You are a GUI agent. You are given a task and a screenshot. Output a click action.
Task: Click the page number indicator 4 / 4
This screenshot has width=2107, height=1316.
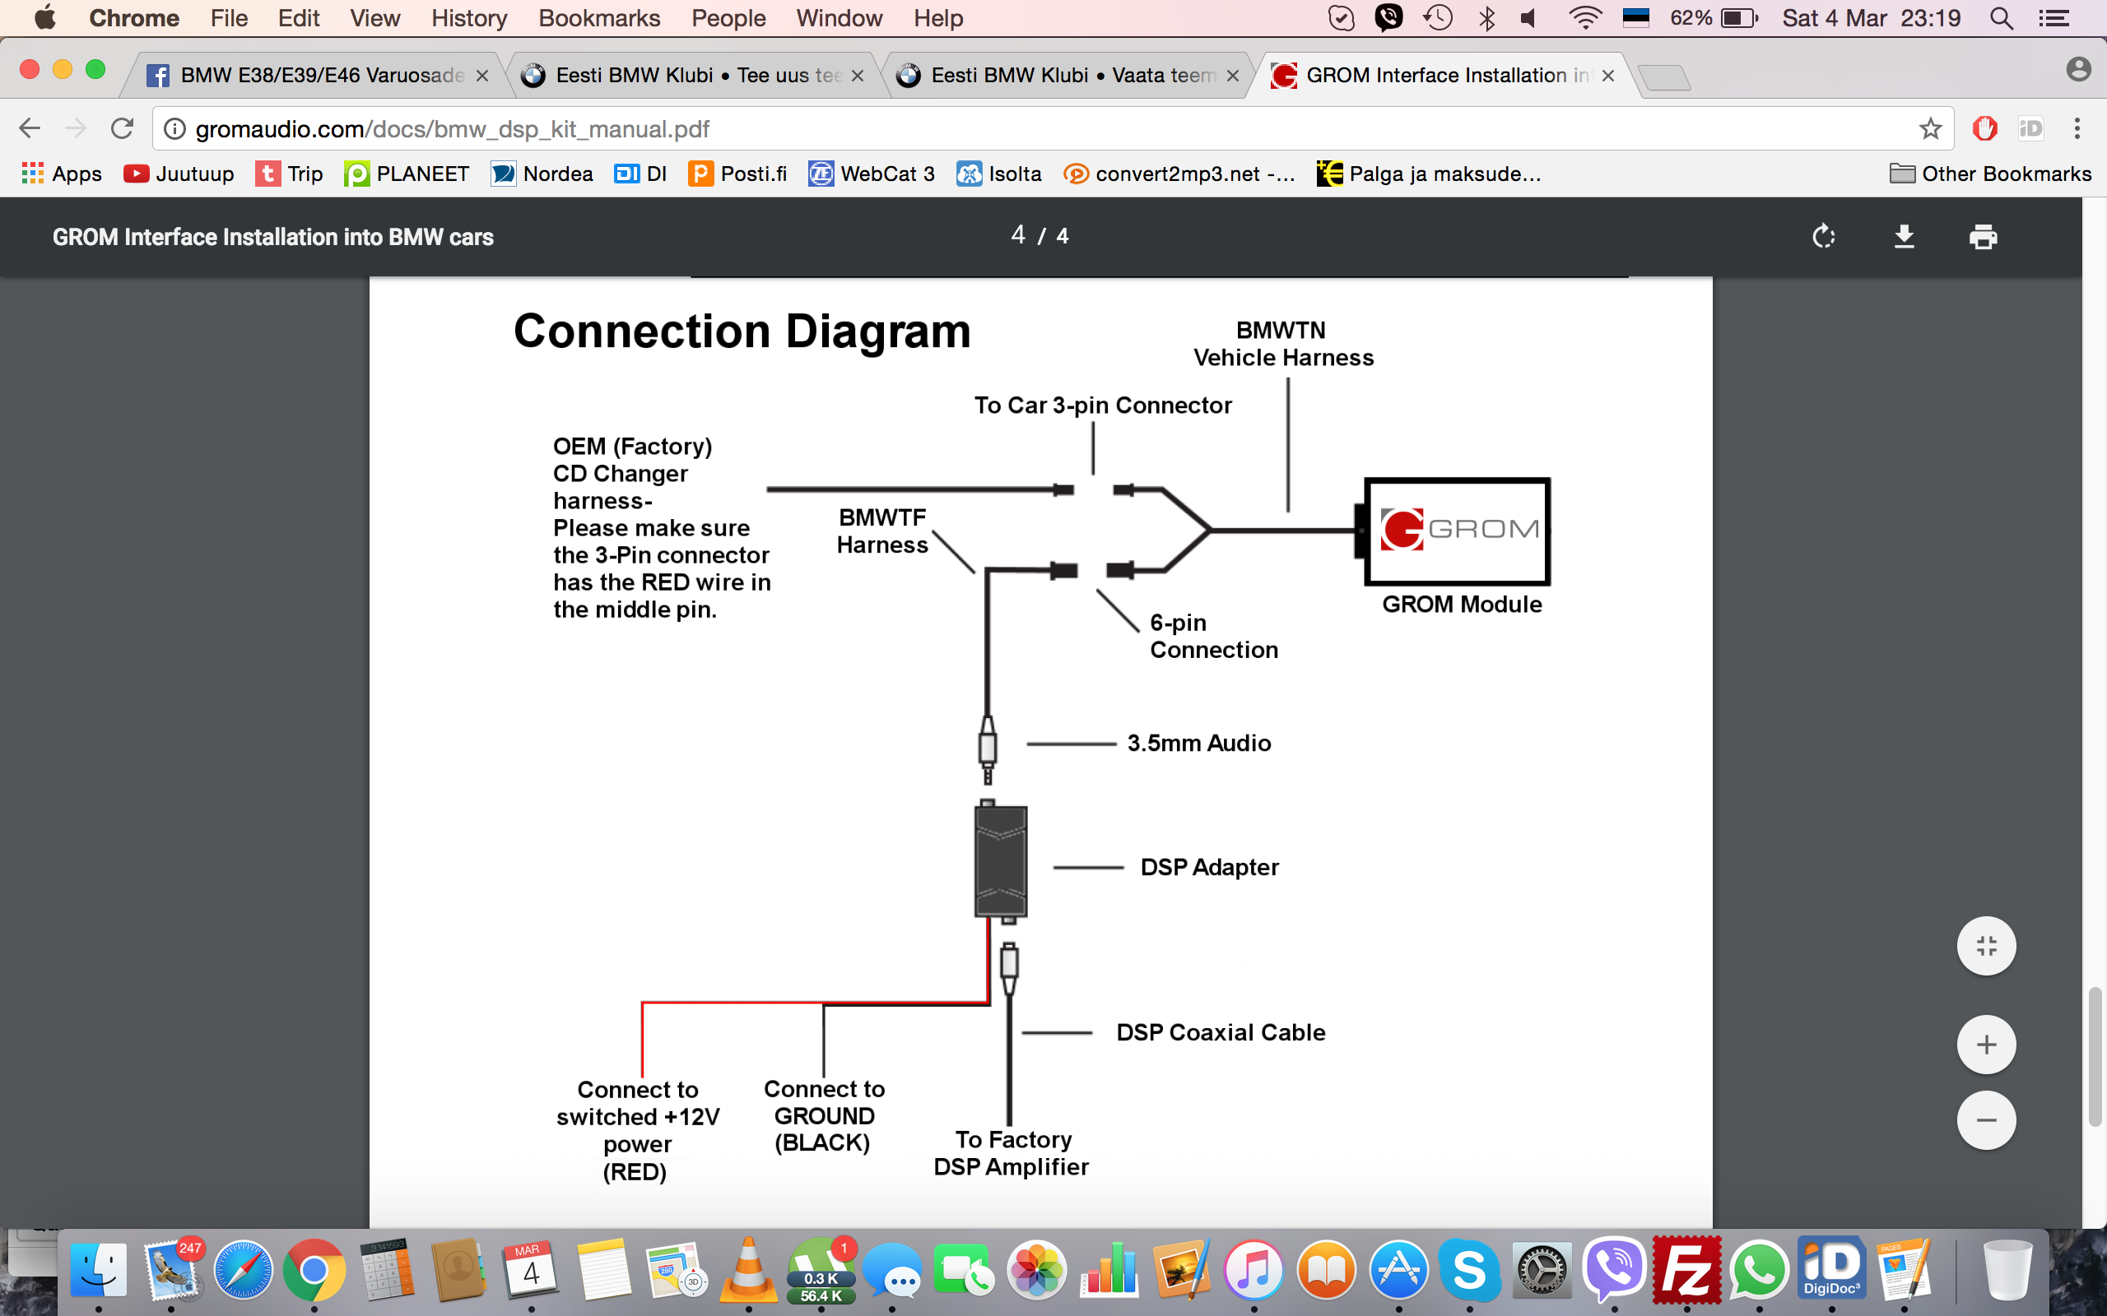(1040, 236)
